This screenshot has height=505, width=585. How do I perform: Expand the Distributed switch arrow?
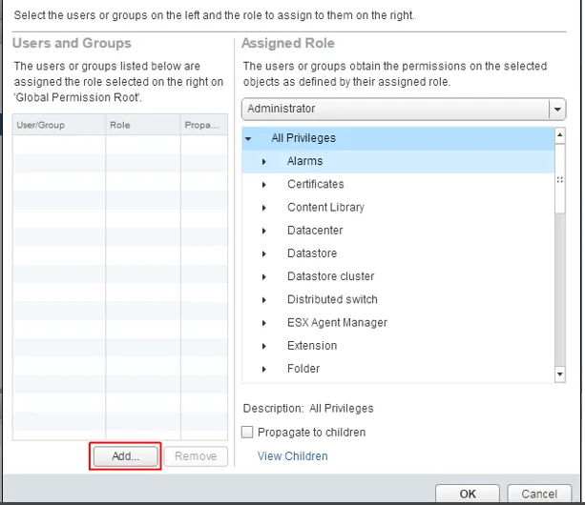264,300
